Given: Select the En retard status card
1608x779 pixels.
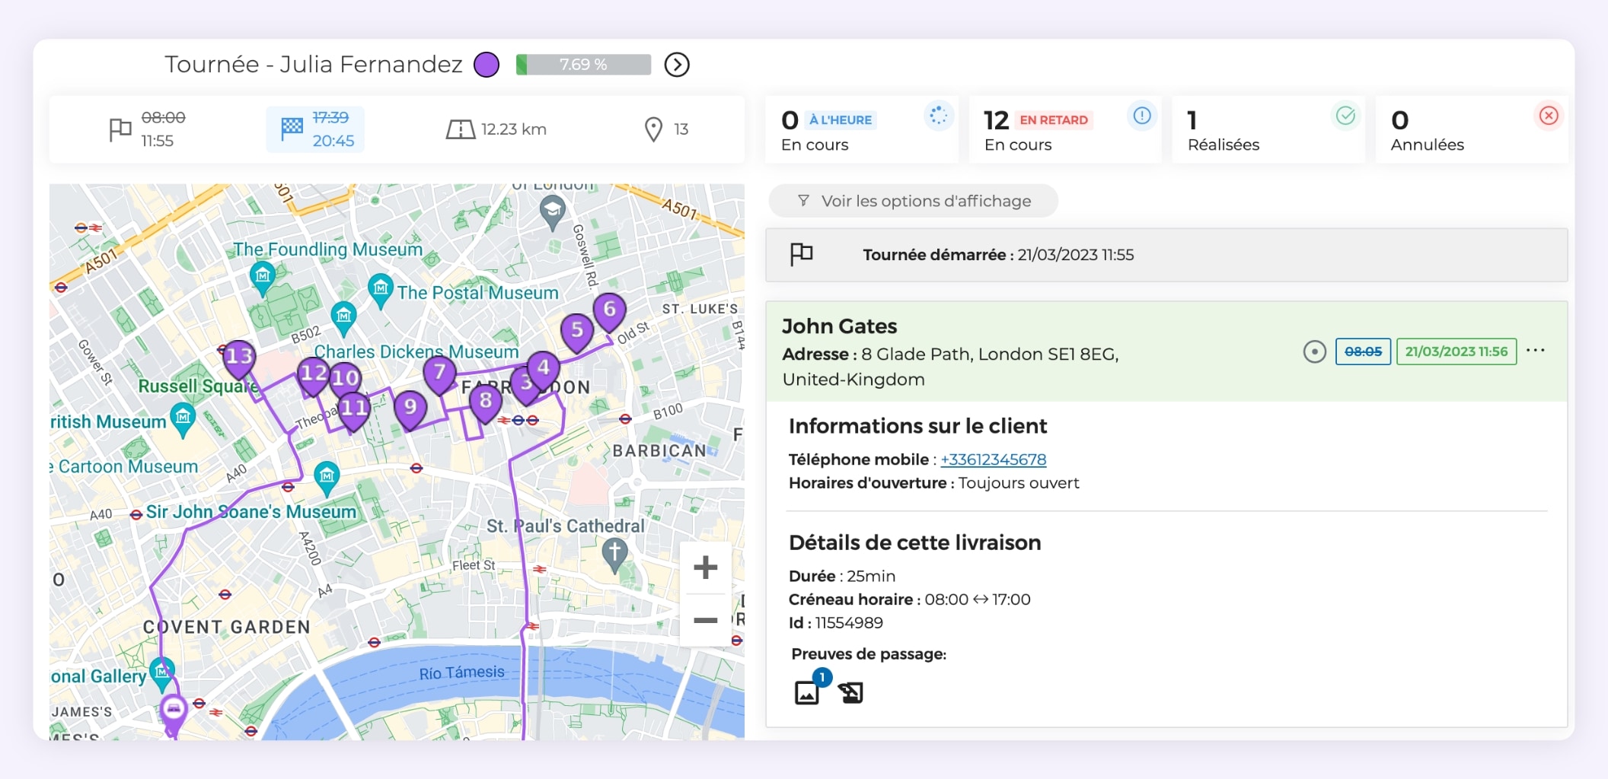Looking at the screenshot, I should (1065, 129).
